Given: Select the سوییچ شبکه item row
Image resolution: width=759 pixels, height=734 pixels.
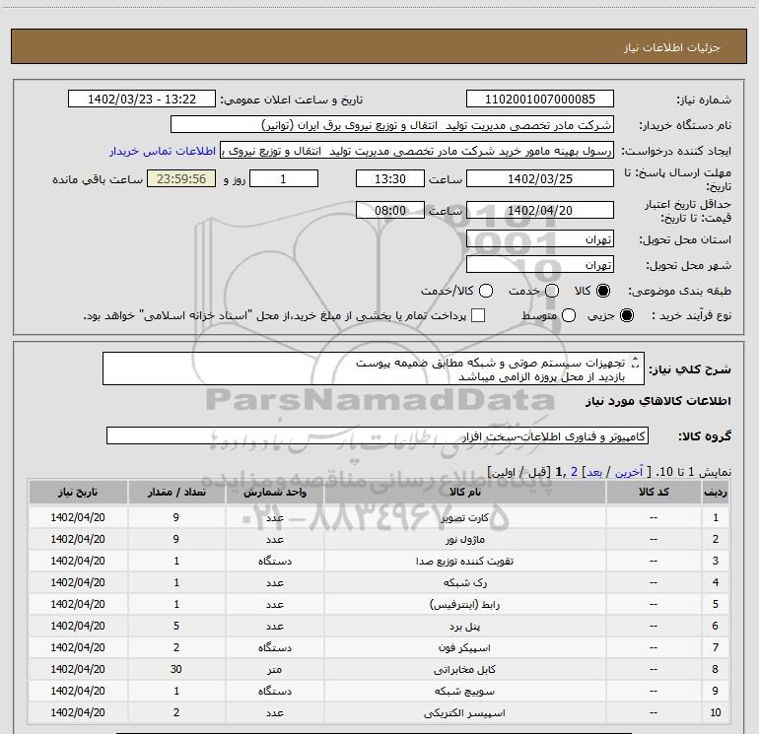Looking at the screenshot, I should pyautogui.click(x=379, y=691).
